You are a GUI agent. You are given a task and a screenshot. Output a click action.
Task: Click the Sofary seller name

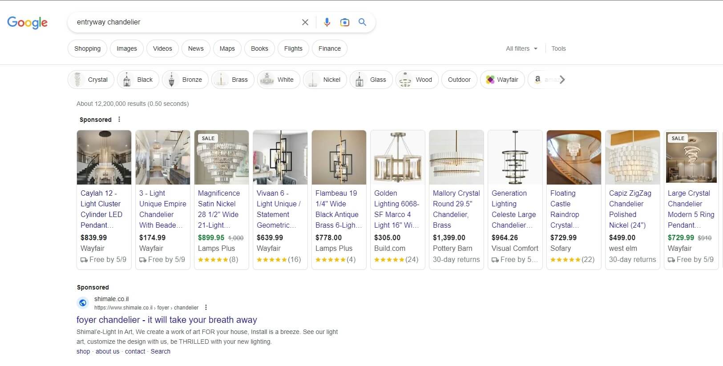(561, 248)
